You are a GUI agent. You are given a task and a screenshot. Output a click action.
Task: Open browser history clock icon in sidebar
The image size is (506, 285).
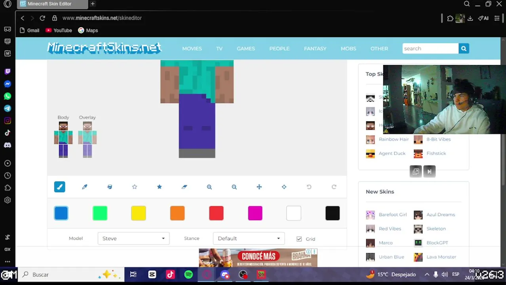point(8,176)
